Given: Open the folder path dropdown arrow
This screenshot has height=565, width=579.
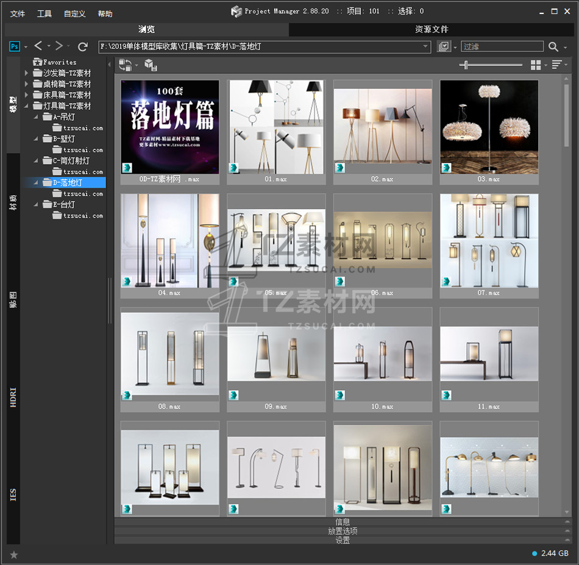Looking at the screenshot, I should tap(426, 46).
